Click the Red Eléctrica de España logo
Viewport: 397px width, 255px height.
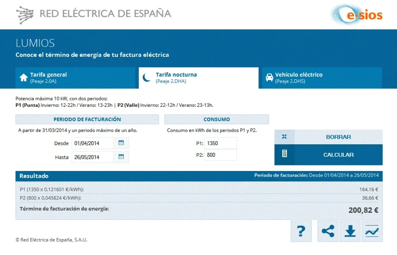pyautogui.click(x=94, y=14)
